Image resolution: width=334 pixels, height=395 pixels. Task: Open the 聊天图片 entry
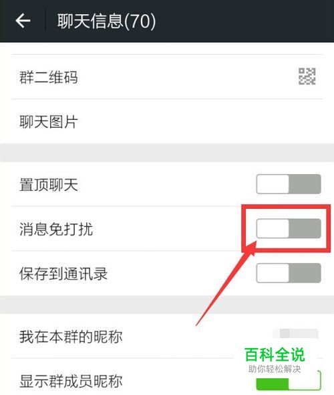click(167, 121)
